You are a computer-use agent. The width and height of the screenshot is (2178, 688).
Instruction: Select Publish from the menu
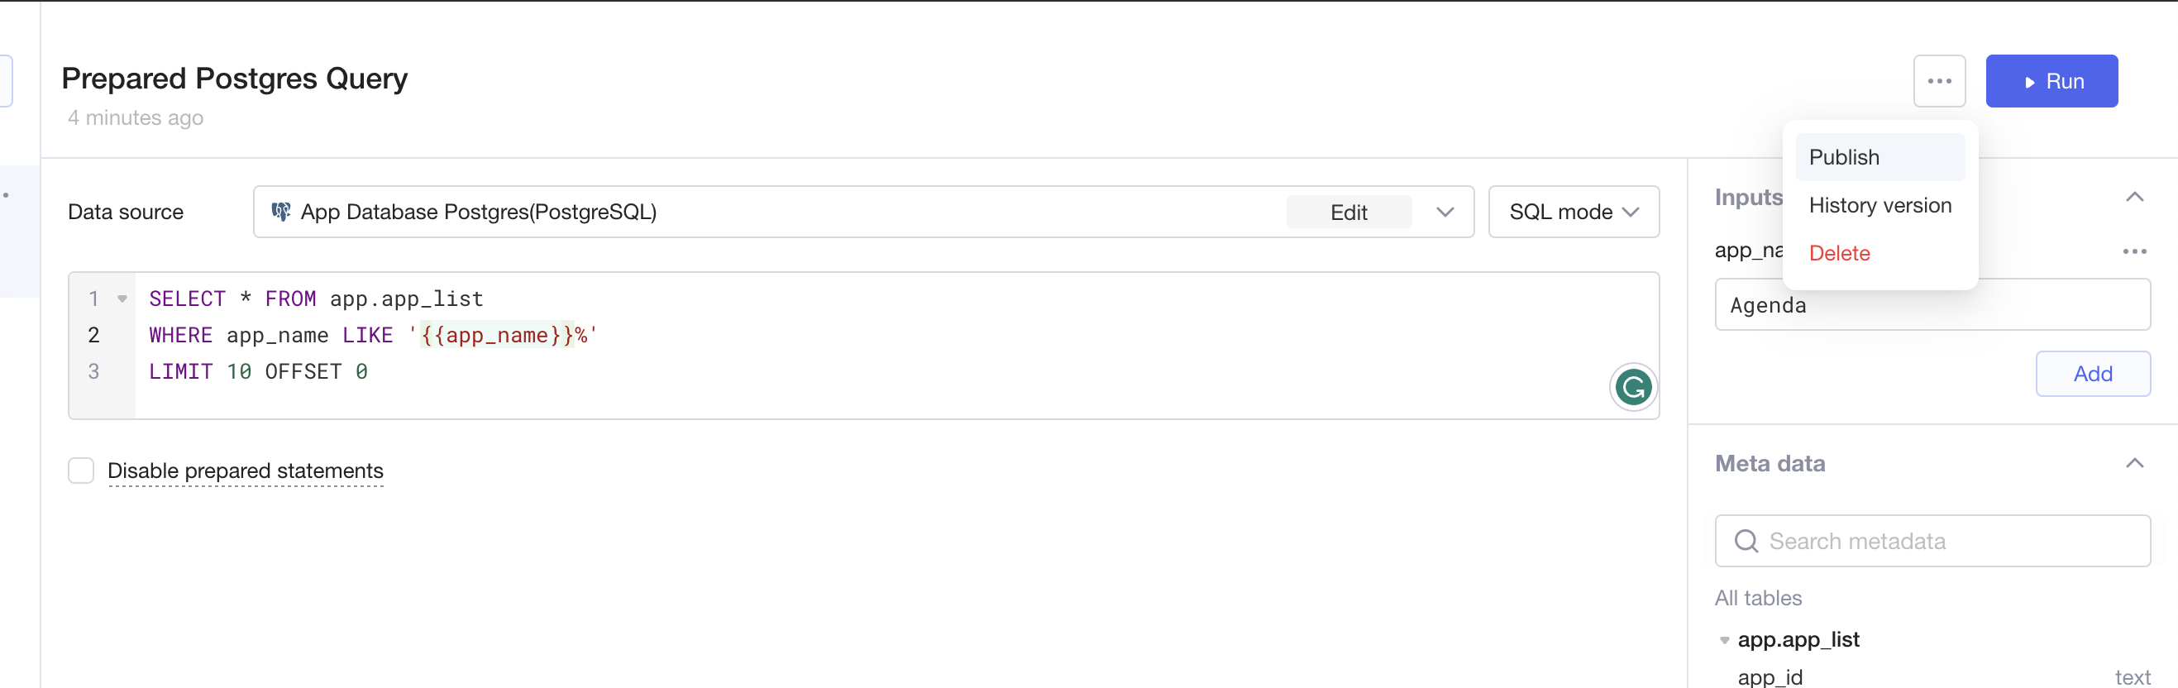coord(1844,157)
